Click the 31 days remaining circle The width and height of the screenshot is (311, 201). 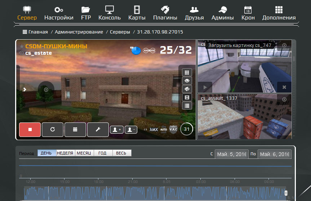point(186,129)
